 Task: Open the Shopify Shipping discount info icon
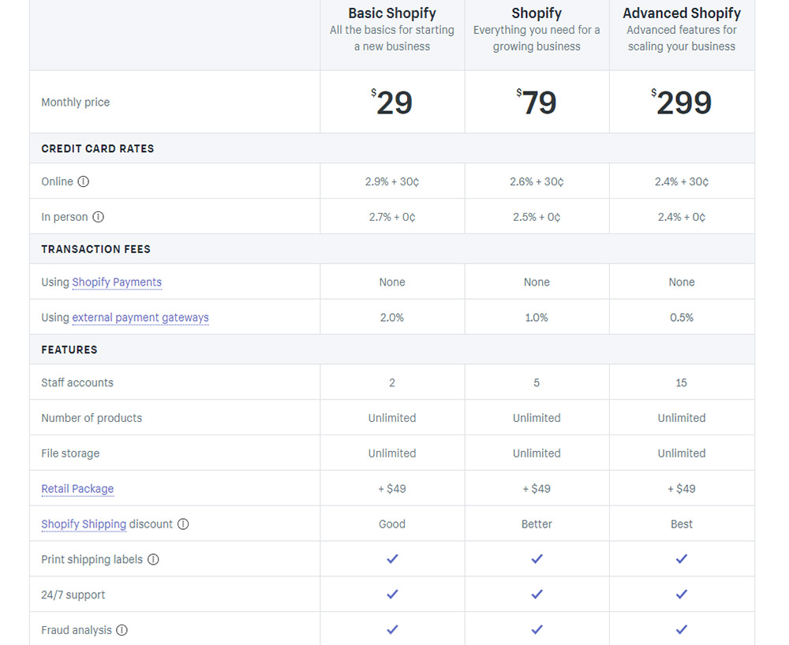click(x=183, y=524)
